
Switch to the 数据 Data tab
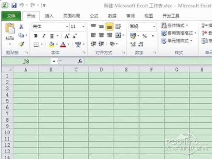(x=112, y=16)
